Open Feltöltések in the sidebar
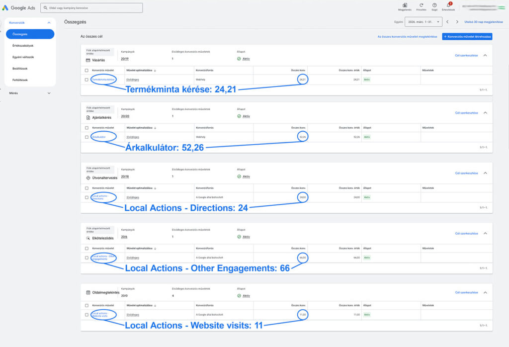Screen dimensions: 509x347 tap(20, 80)
